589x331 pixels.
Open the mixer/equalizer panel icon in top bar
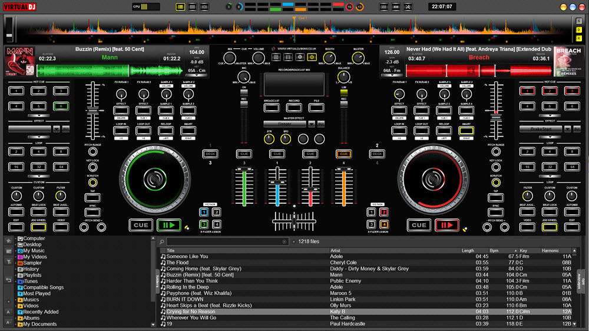(x=384, y=6)
